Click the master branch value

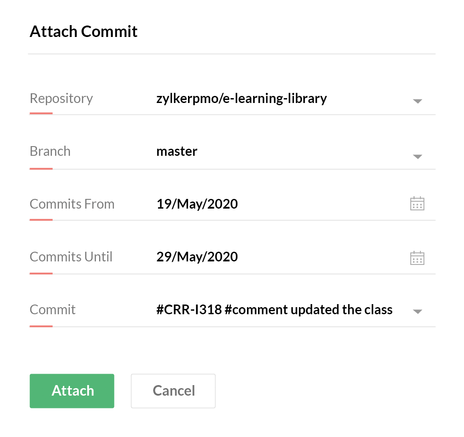[177, 151]
